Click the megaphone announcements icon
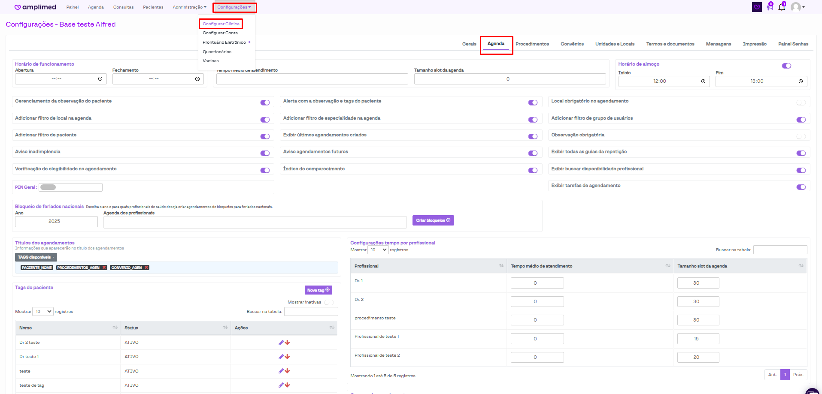Image resolution: width=822 pixels, height=394 pixels. click(770, 7)
